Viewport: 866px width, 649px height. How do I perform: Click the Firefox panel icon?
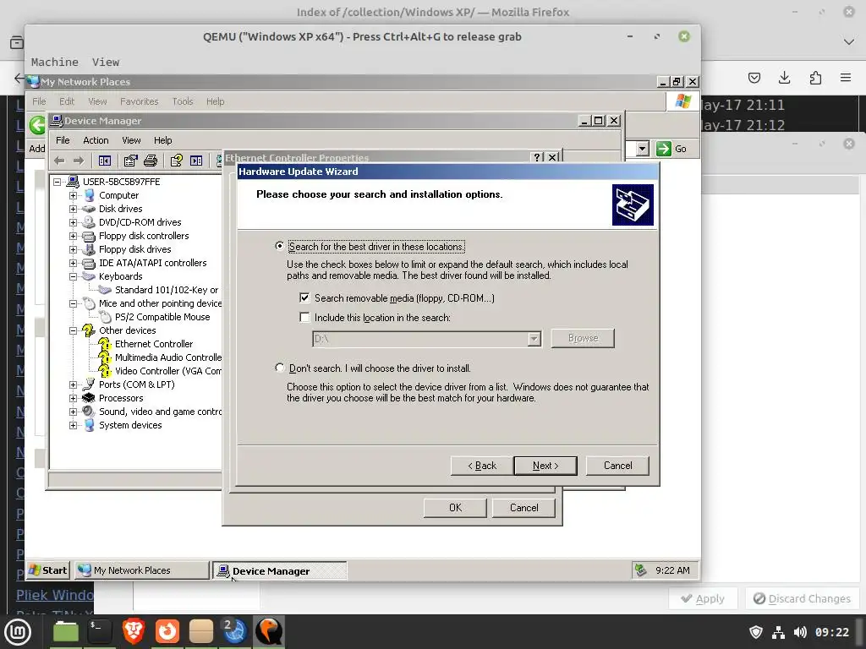[x=167, y=631]
